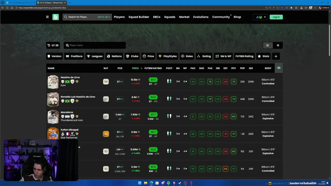
Task: Open the PlayStation/Xbox platform selector
Action: click(x=260, y=17)
